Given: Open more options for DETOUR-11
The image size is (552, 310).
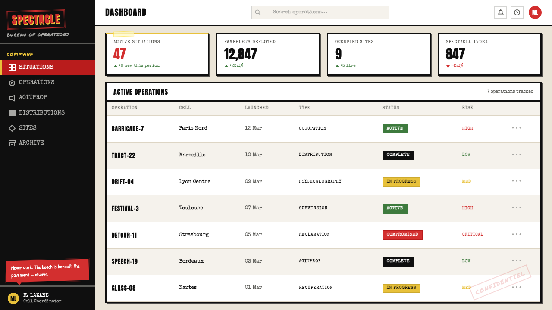Looking at the screenshot, I should pos(517,234).
